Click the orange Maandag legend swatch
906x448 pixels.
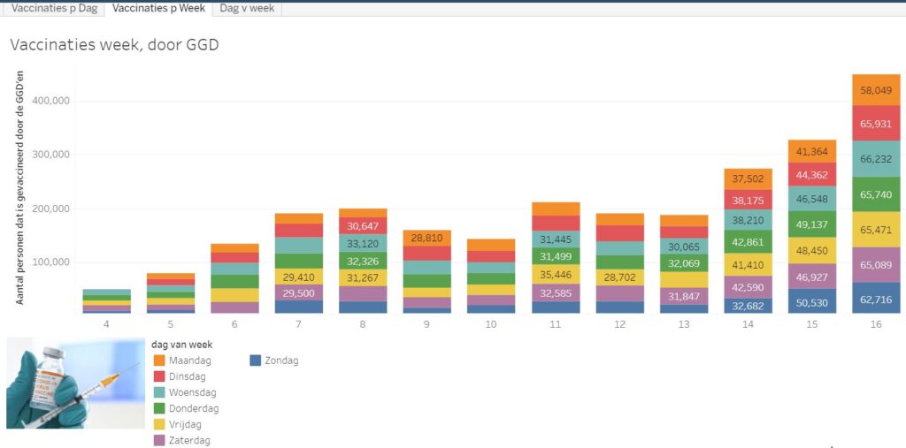coord(159,361)
